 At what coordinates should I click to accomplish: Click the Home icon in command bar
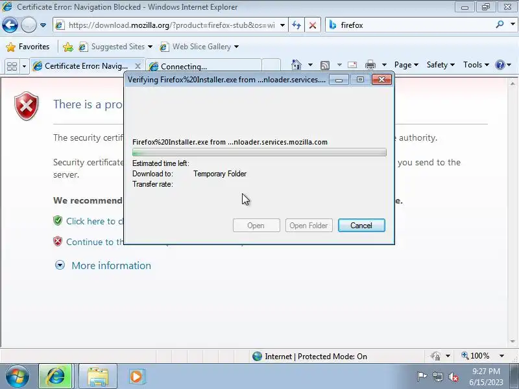click(296, 65)
